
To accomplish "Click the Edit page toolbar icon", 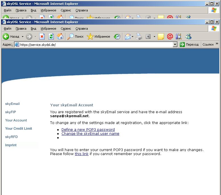I will tap(148, 36).
